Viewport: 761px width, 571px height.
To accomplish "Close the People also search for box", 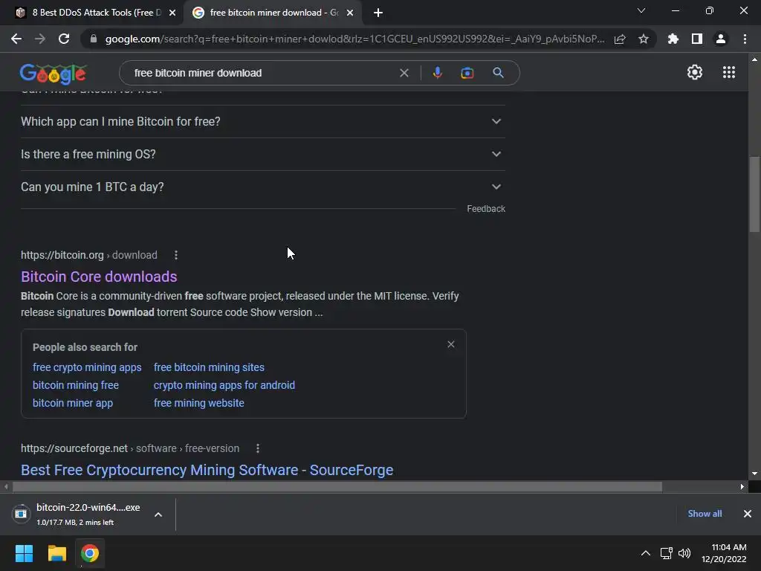I will click(451, 344).
